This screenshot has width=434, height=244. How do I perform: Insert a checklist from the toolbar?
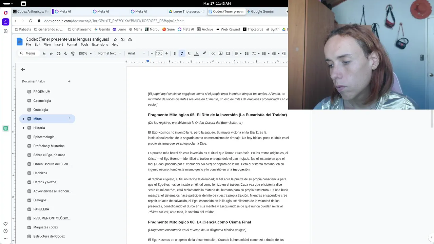coord(254,54)
